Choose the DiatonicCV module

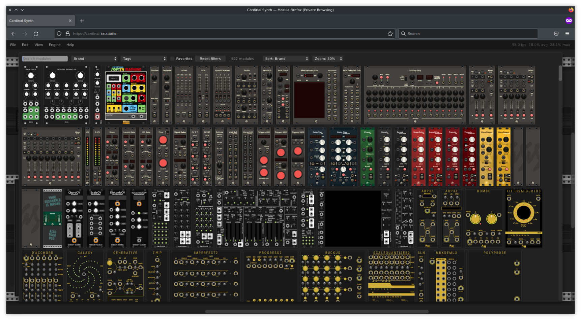click(x=117, y=218)
